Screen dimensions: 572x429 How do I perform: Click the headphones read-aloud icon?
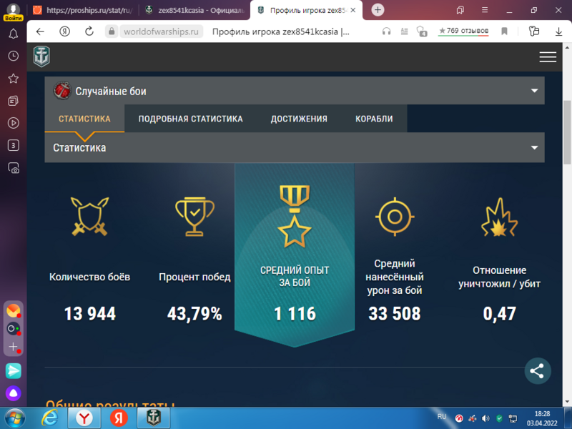386,31
